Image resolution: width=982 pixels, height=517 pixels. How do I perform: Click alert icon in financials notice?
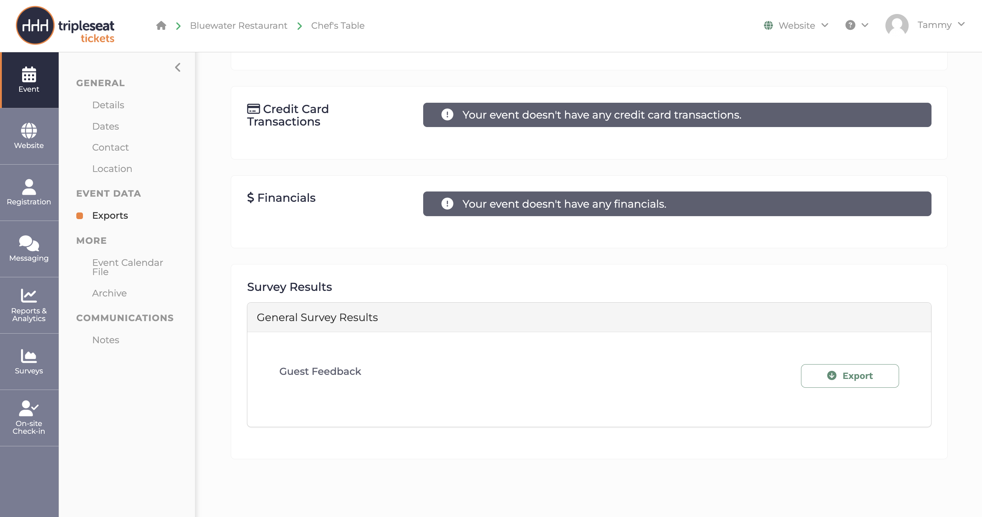(x=447, y=204)
